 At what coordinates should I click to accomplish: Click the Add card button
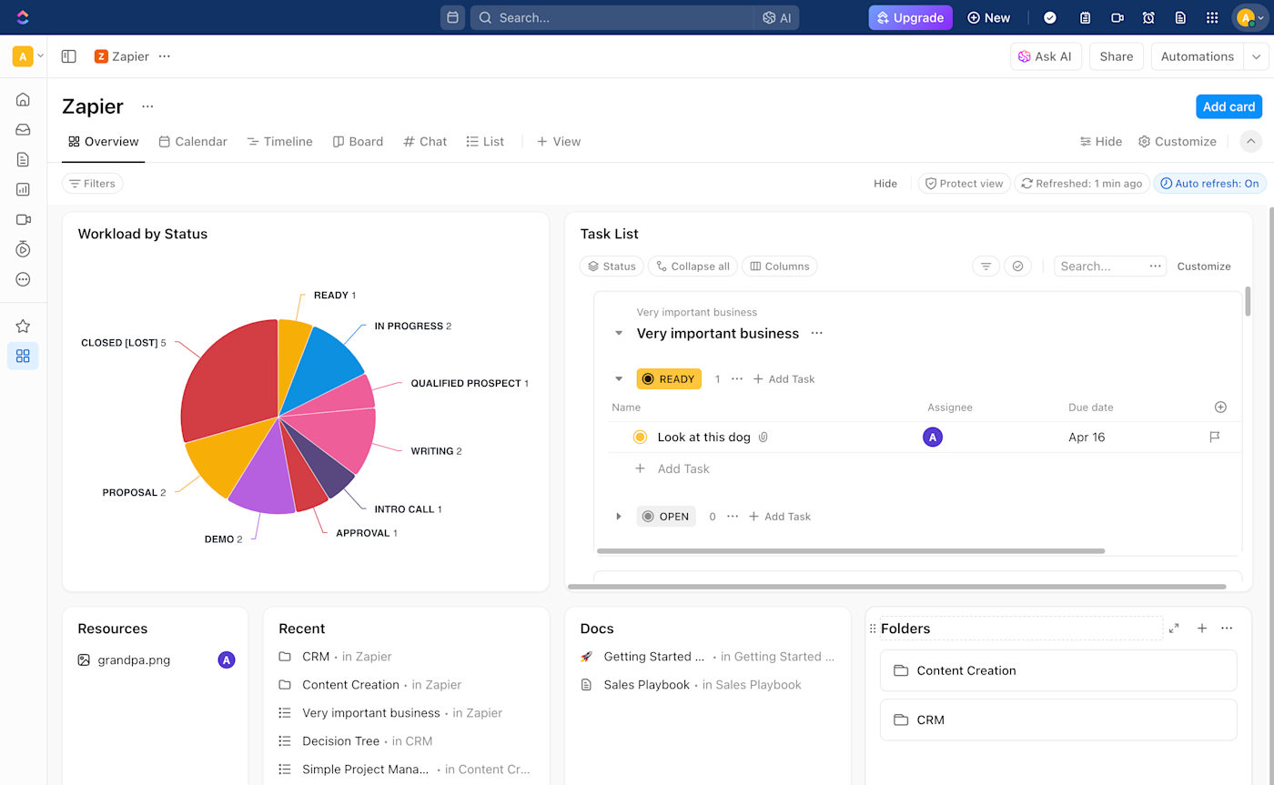1228,106
